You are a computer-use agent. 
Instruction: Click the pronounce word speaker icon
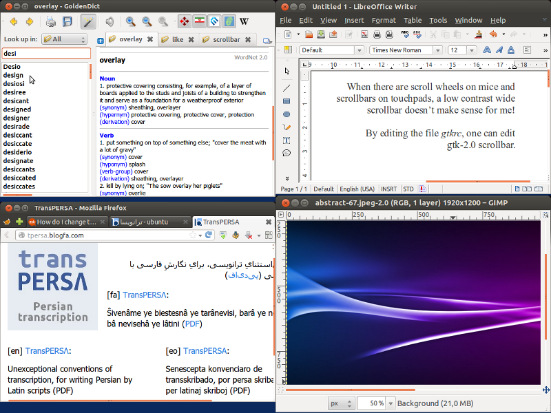110,22
